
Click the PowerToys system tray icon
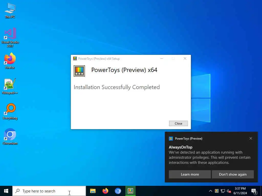(216, 191)
